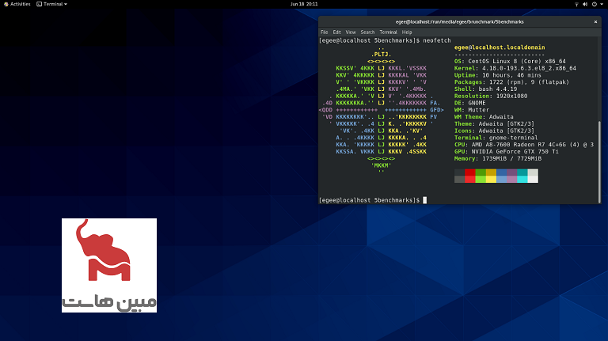Click the green color block in neofetch
Screen dimensions: 608x341
[481, 176]
